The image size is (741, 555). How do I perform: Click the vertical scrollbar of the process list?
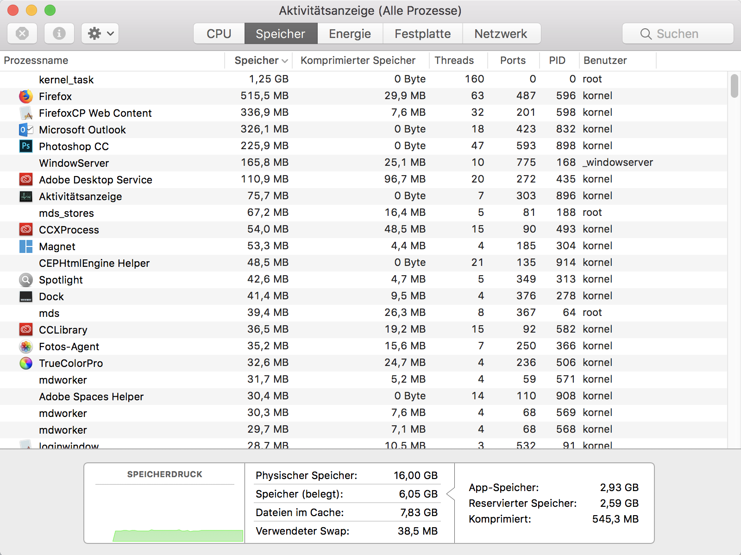coord(735,86)
